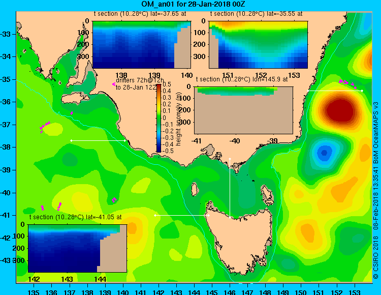Viewport: 381px width, 295px height.
Task: Click the magenta drifter legend marker
Action: click(x=114, y=84)
